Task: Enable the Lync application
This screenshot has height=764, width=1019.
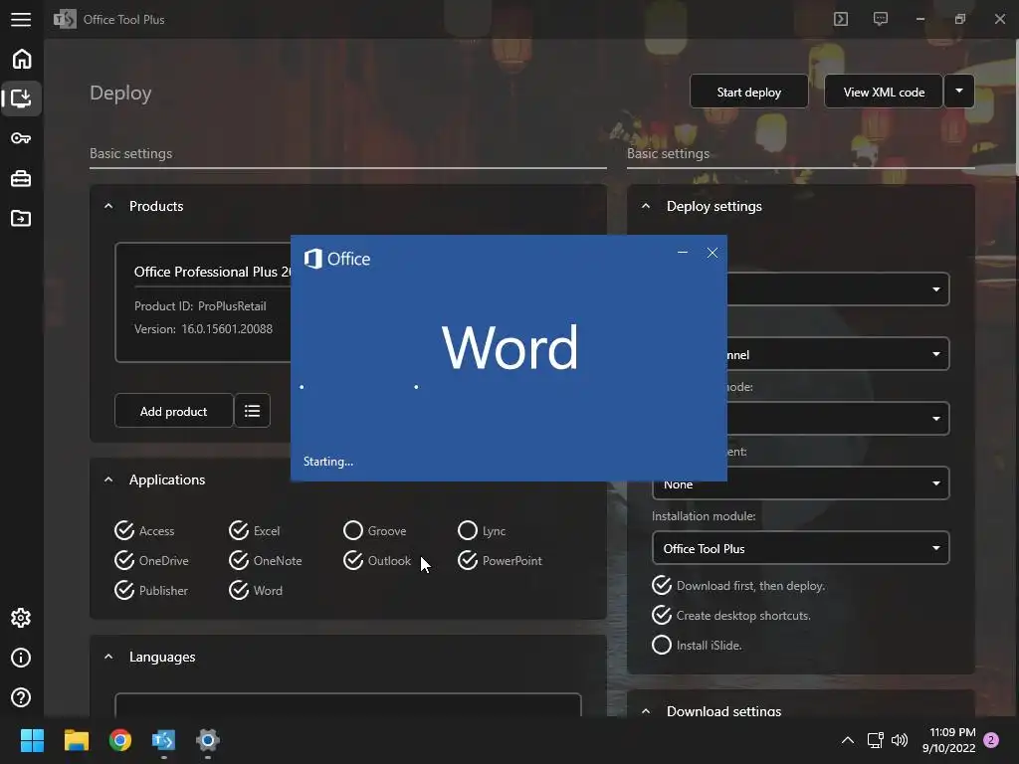Action: [482, 531]
